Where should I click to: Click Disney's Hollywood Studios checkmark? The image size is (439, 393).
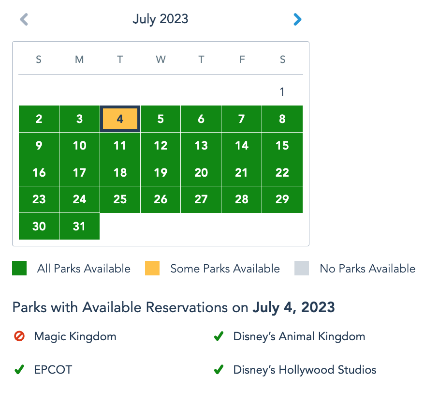219,370
